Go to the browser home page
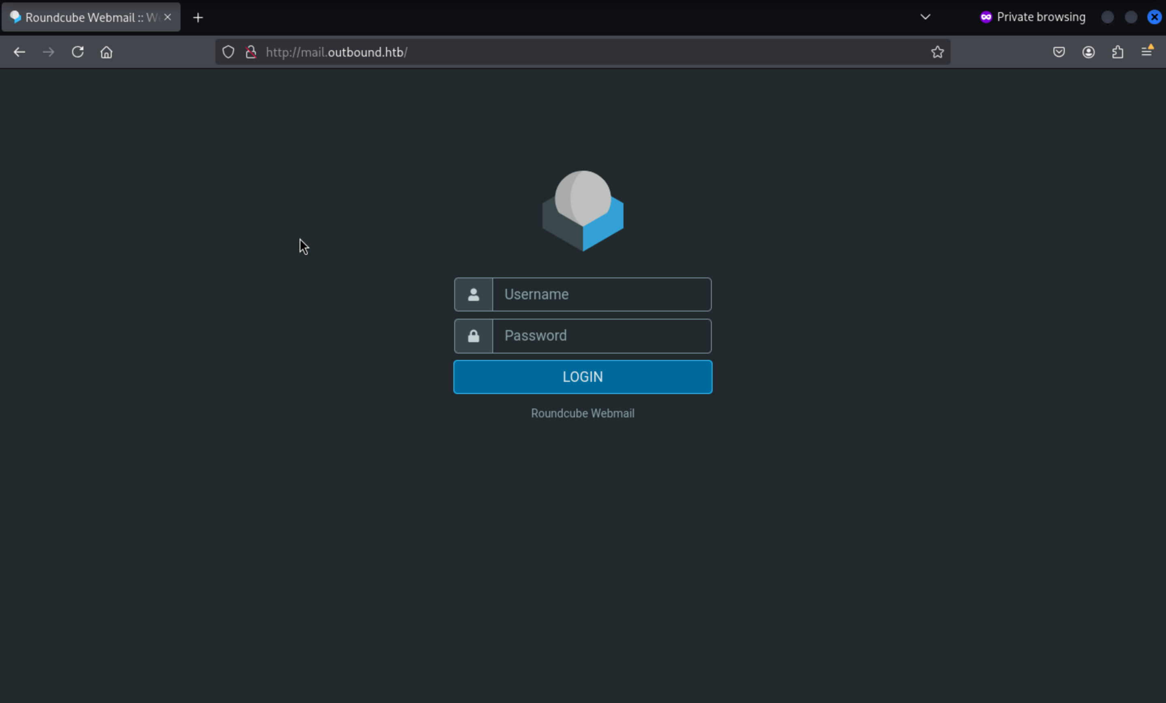The width and height of the screenshot is (1166, 703). tap(106, 52)
